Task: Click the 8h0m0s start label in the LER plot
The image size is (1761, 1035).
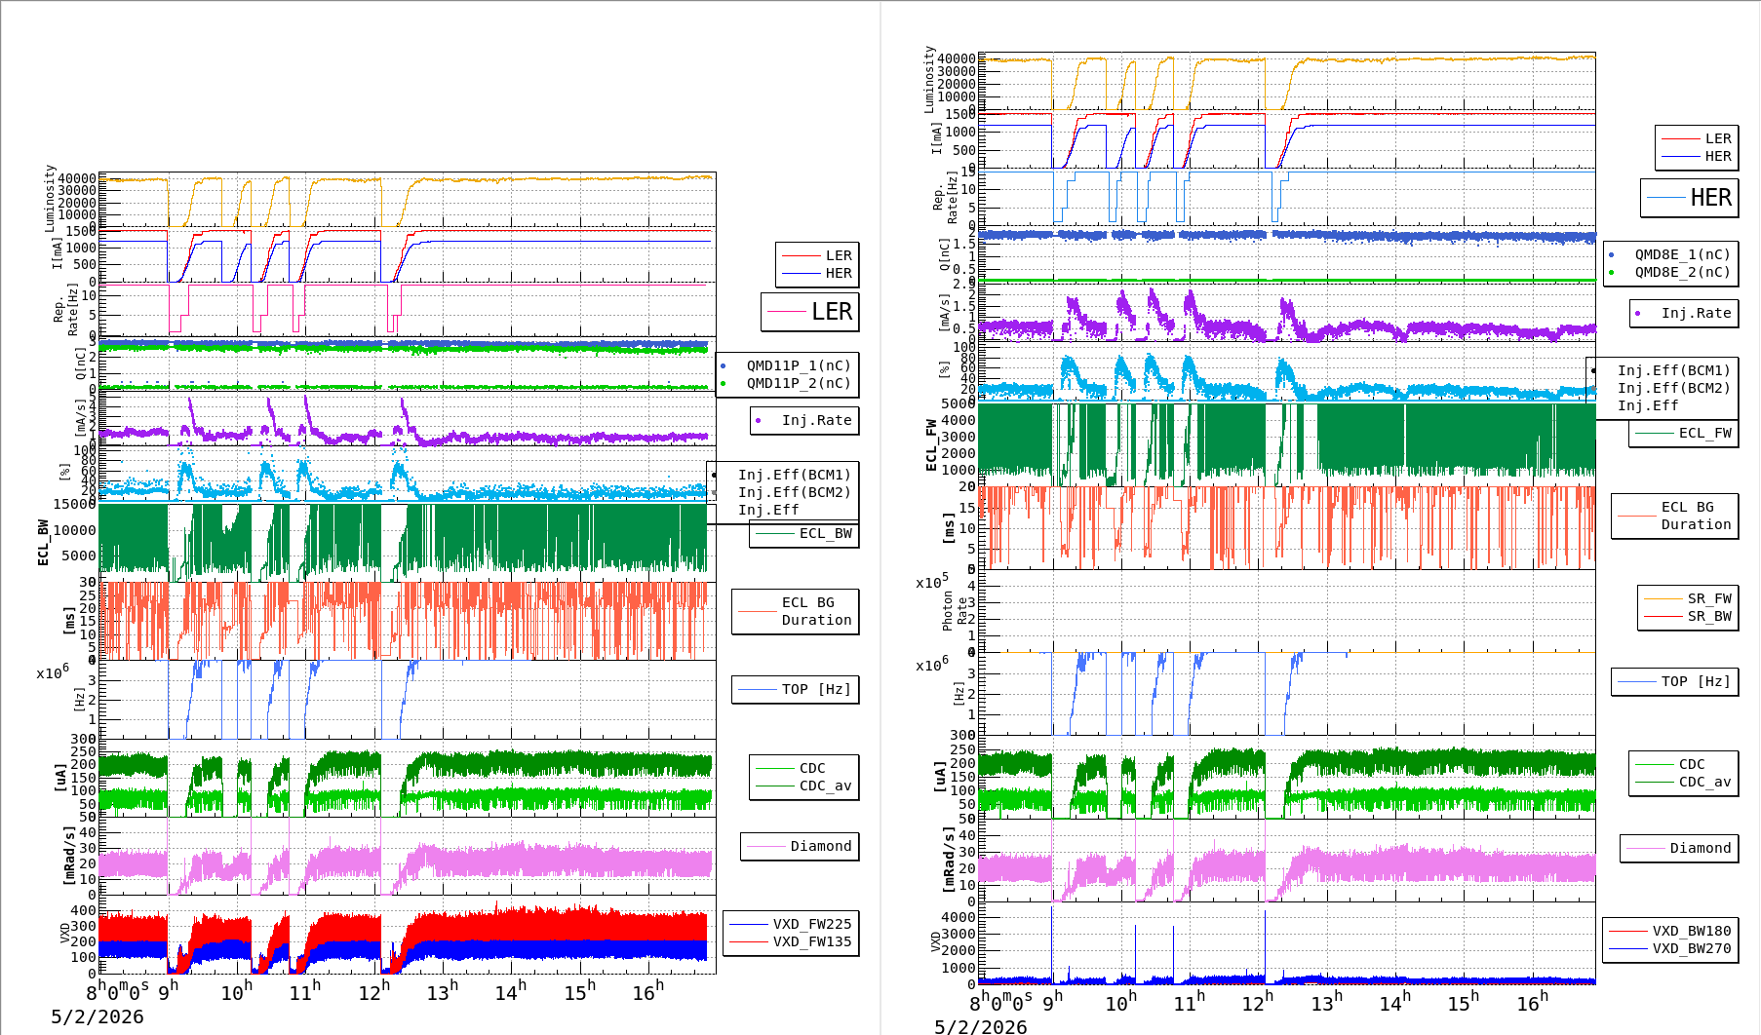Action: tap(118, 991)
